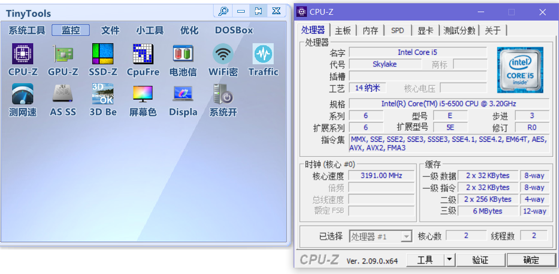Click the 扩展型号 5E value

[450, 127]
